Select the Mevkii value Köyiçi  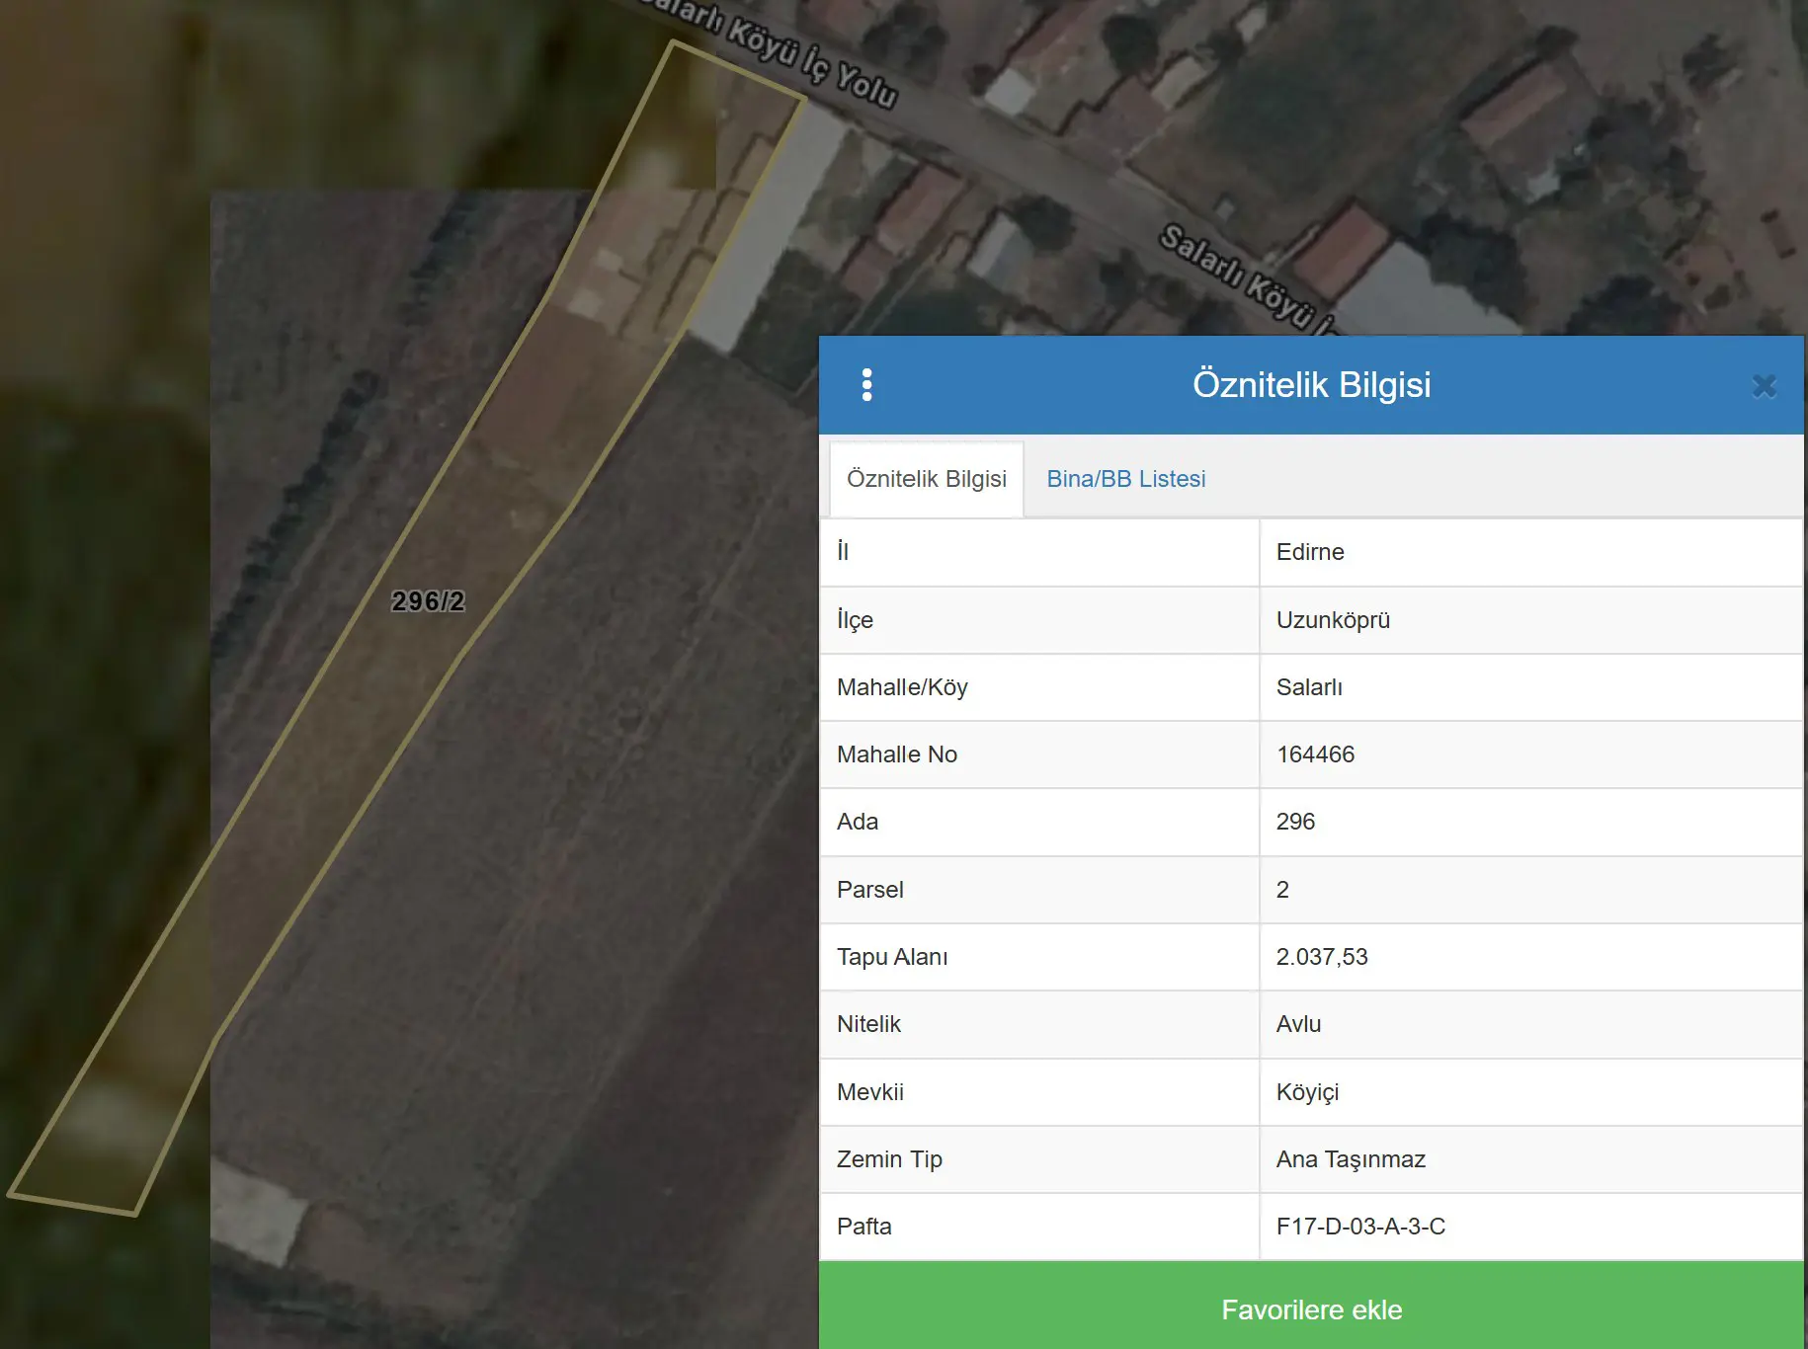coord(1307,1092)
